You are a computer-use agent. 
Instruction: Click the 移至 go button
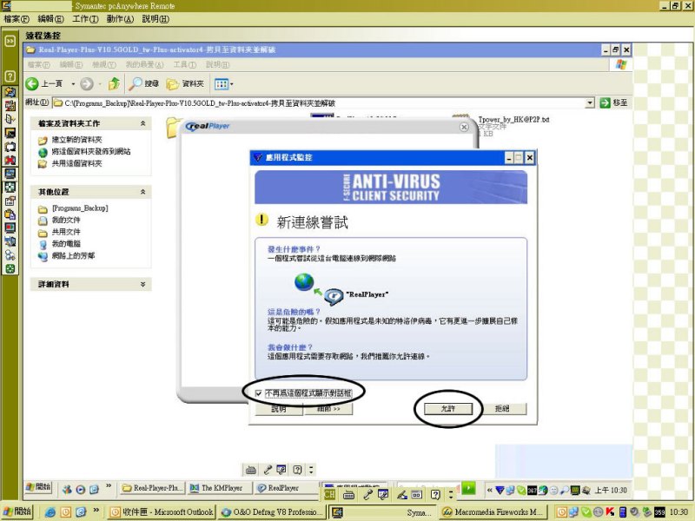[613, 102]
